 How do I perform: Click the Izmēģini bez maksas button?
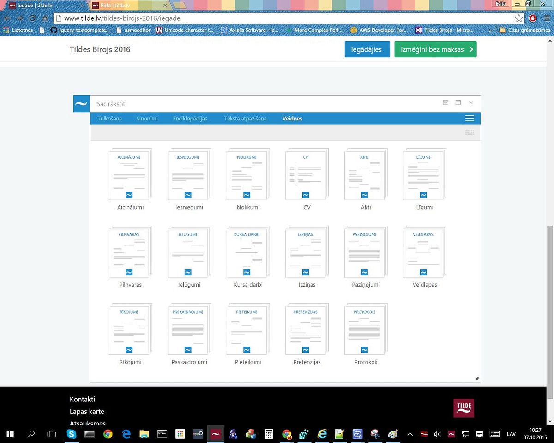435,49
